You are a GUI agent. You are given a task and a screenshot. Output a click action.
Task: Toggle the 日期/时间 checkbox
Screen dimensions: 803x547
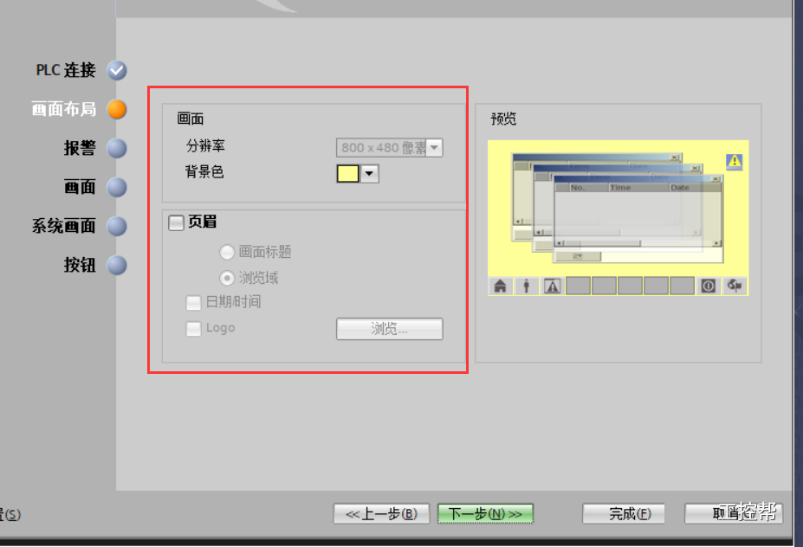(193, 303)
